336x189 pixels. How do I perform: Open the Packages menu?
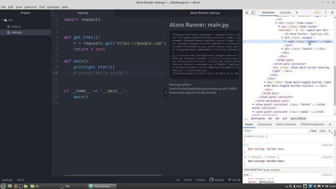[x=54, y=7]
